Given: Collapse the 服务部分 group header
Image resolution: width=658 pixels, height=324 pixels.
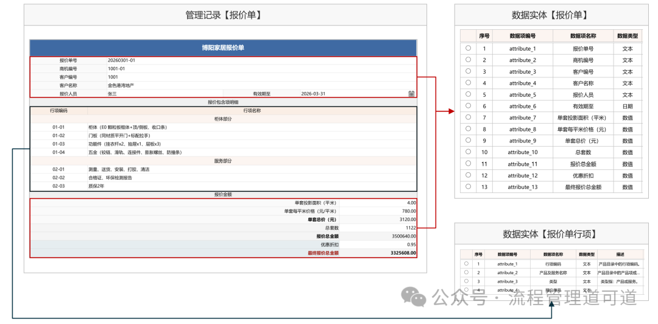Looking at the screenshot, I should point(223,161).
